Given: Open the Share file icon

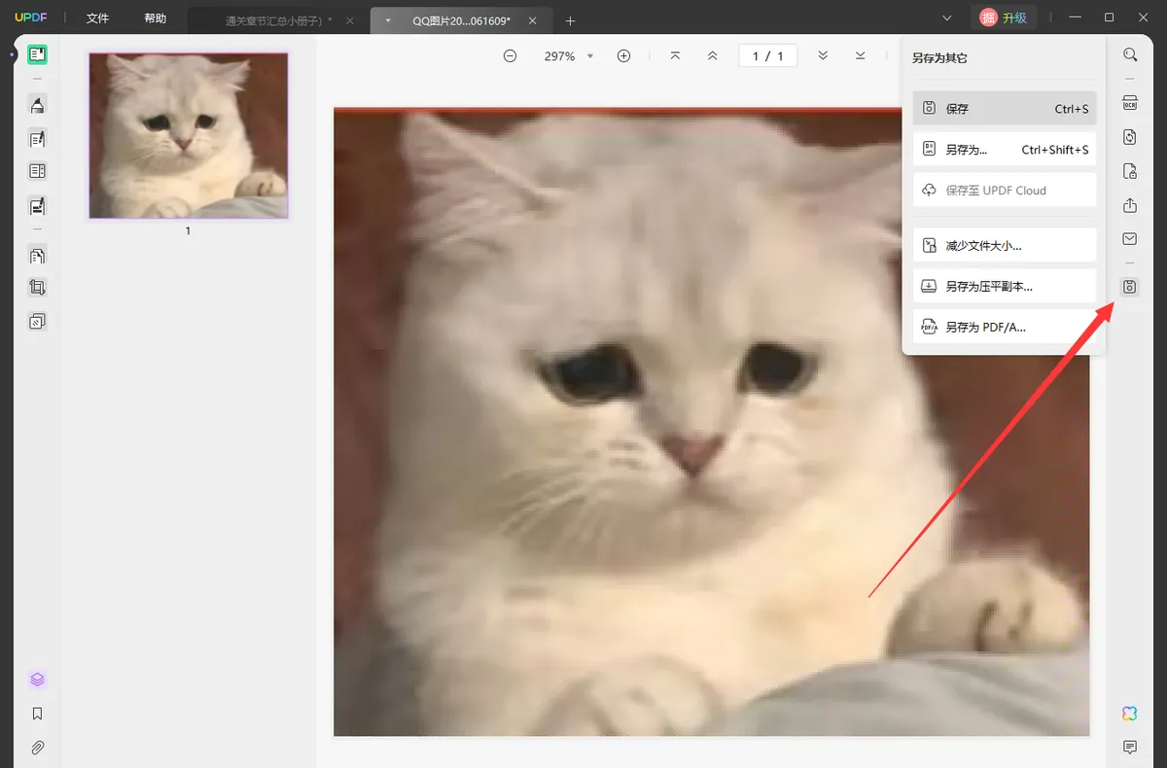Looking at the screenshot, I should tap(1130, 205).
